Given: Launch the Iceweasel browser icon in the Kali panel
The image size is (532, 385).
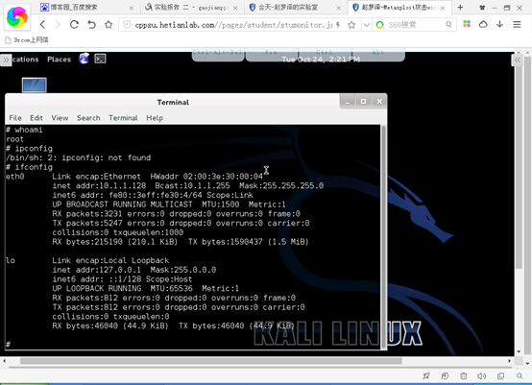Looking at the screenshot, I should point(84,59).
